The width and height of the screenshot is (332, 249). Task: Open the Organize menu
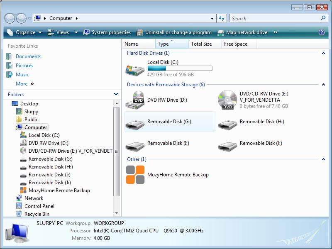click(25, 32)
